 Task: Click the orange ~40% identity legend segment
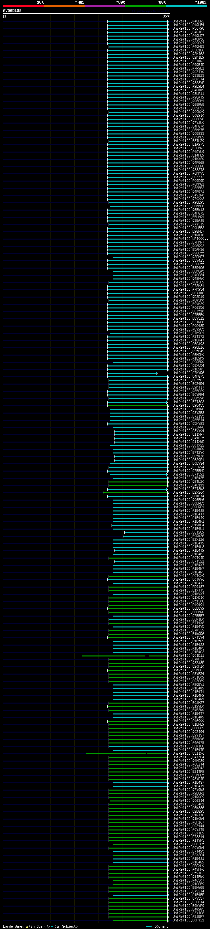click(64, 6)
